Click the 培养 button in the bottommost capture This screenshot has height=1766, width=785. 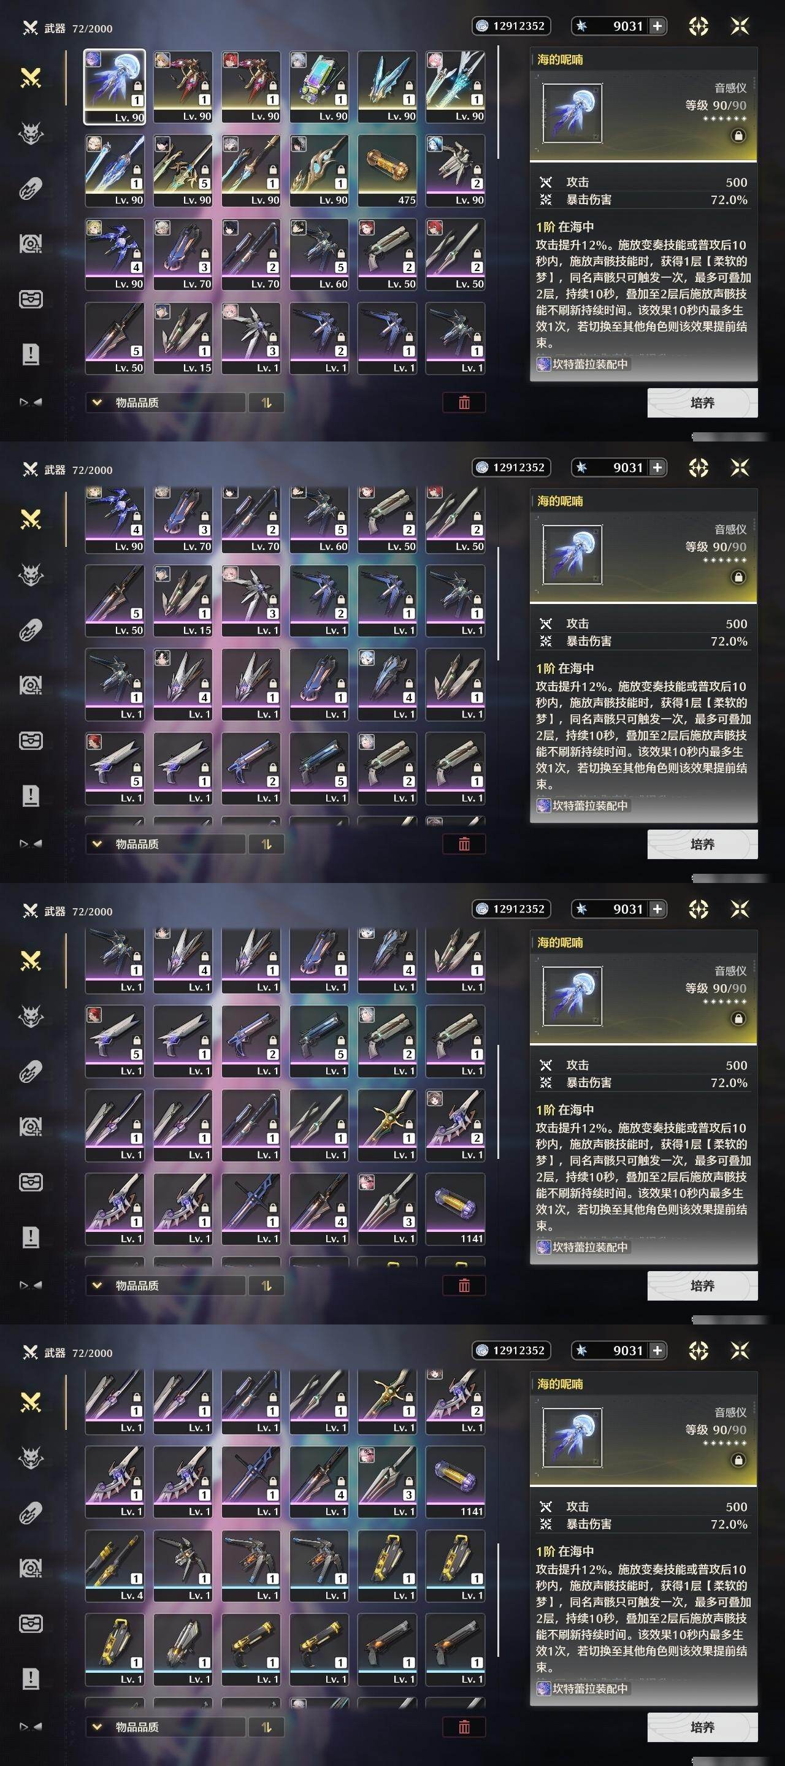[702, 1727]
